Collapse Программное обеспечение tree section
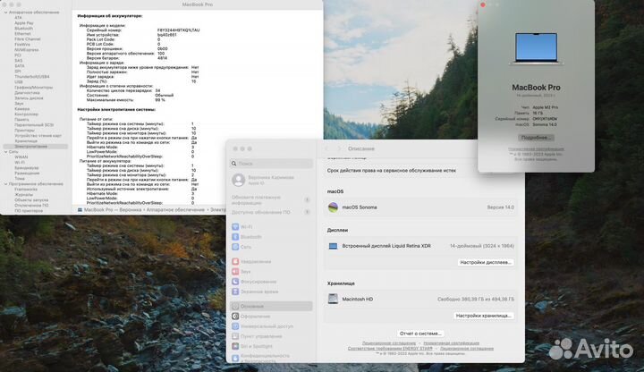 [5, 184]
